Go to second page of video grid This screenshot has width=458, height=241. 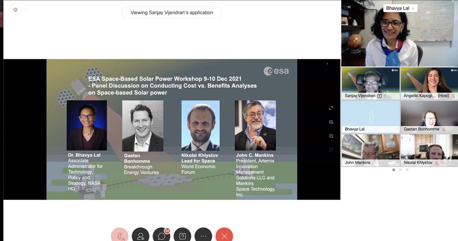tap(400, 170)
